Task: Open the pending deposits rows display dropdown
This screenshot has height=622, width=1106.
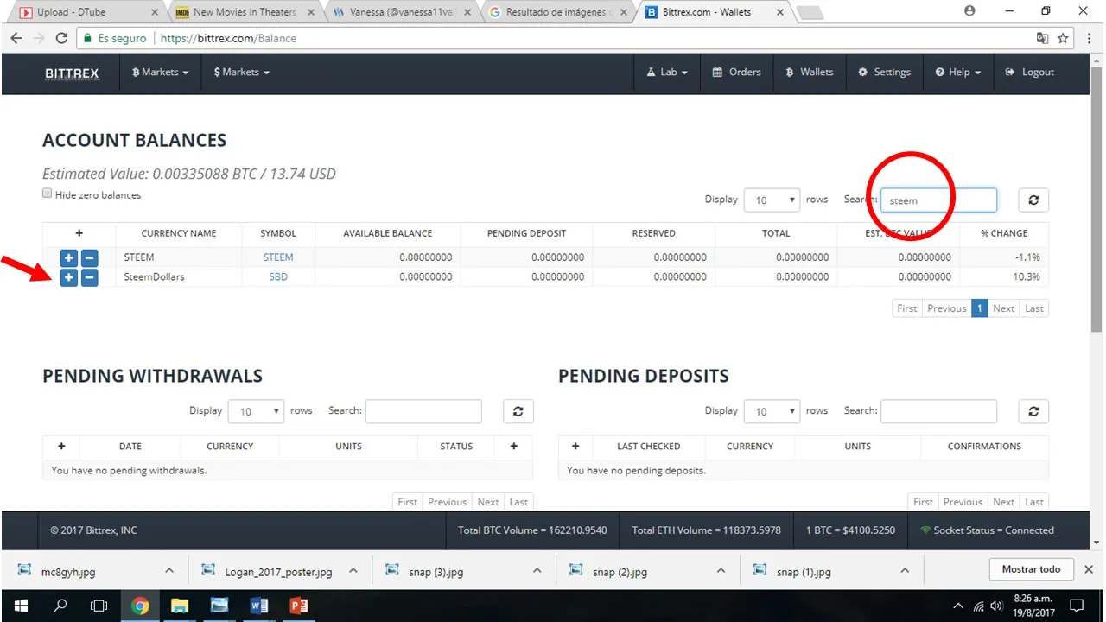Action: pos(772,411)
